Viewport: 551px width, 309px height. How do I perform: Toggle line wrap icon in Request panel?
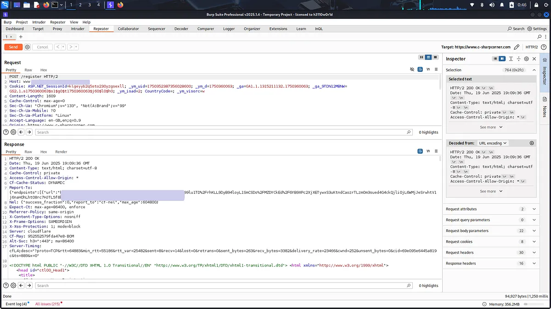click(420, 69)
